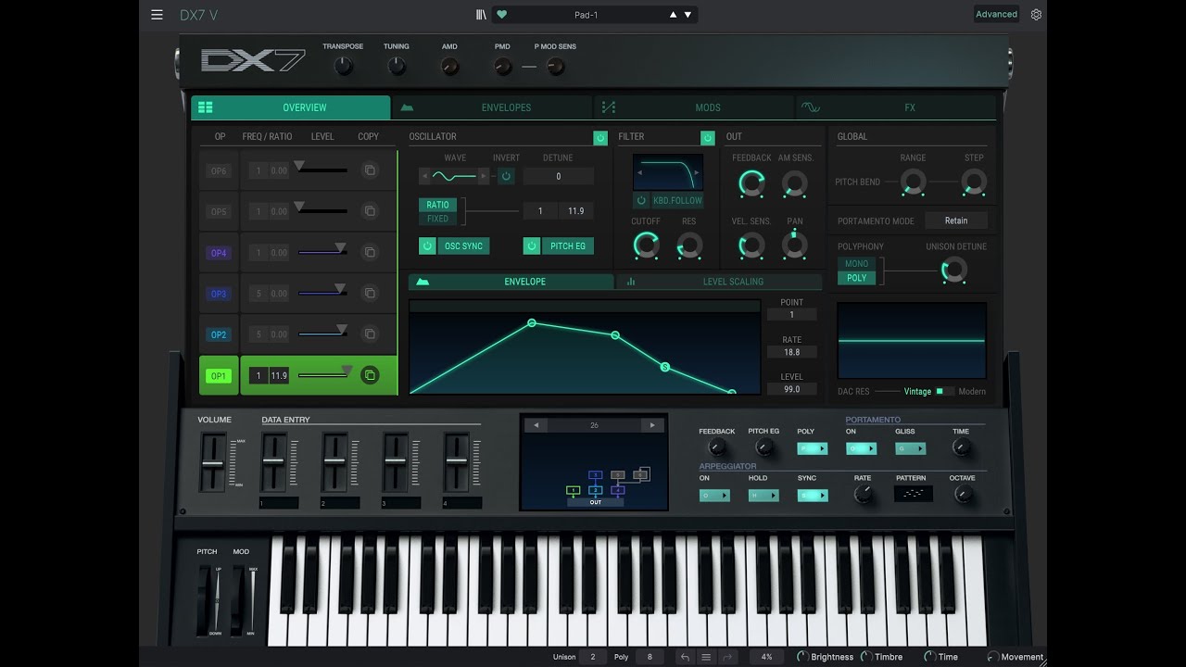
Task: Go to next algorithm in display
Action: (652, 425)
